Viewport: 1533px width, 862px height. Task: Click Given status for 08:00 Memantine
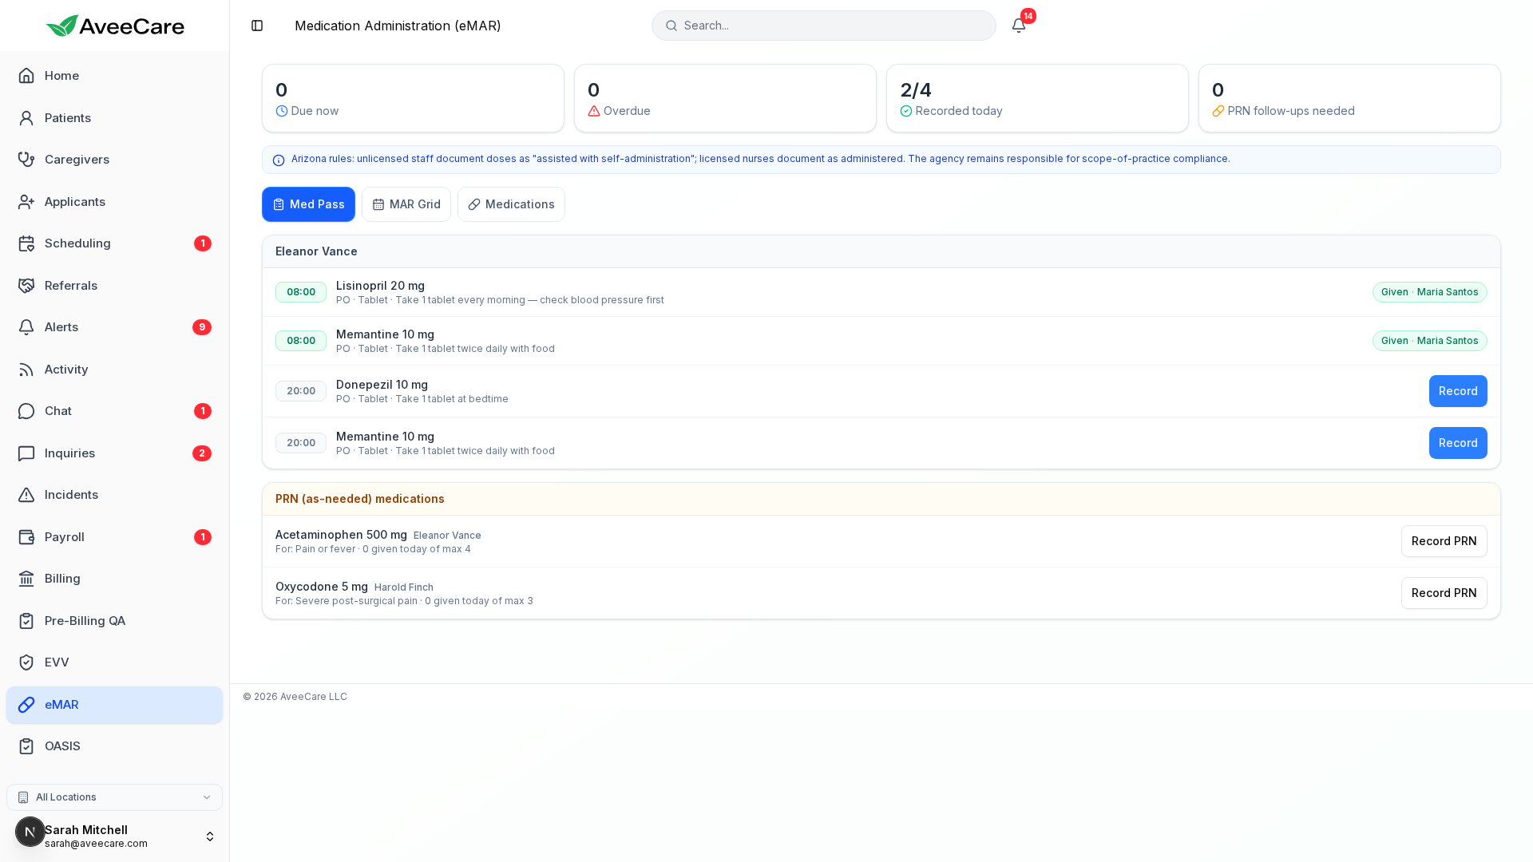pos(1429,341)
